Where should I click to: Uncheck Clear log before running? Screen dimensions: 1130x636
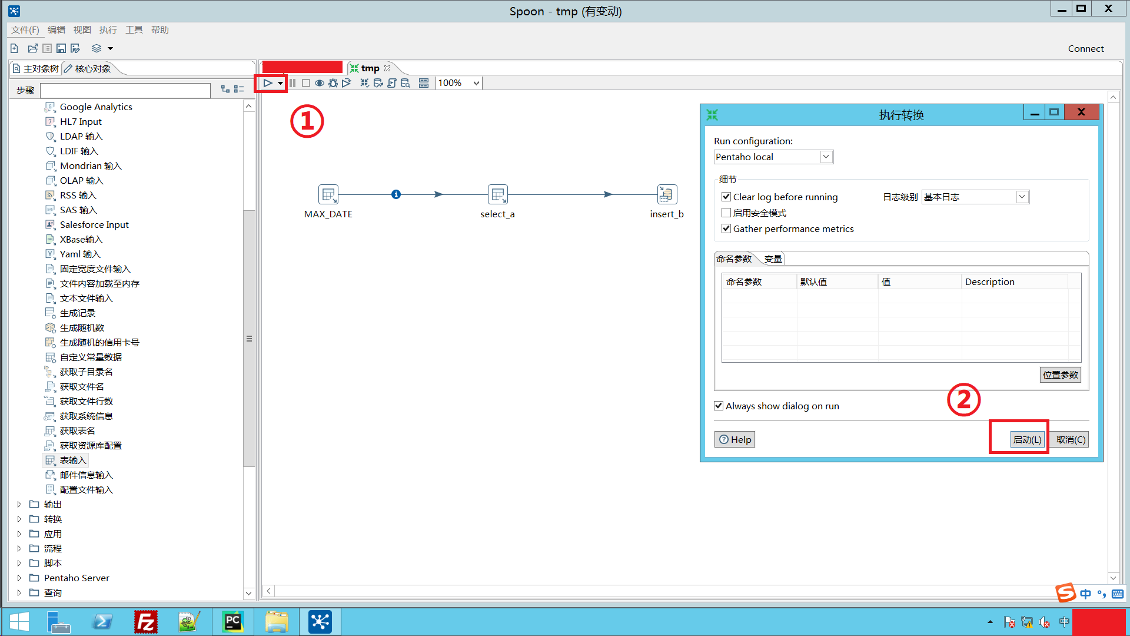pos(726,197)
